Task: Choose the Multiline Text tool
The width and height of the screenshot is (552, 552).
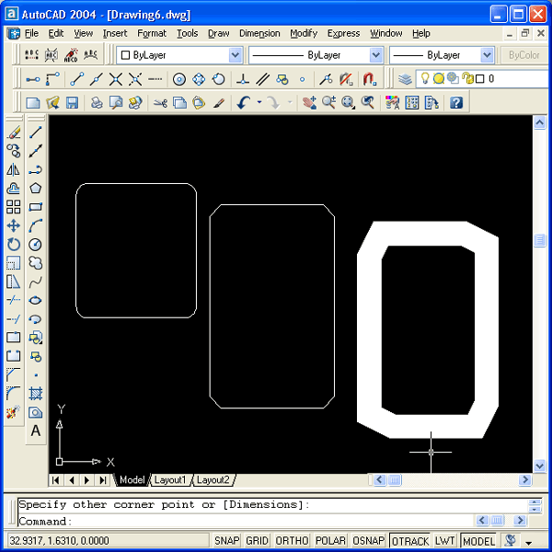Action: coord(36,431)
